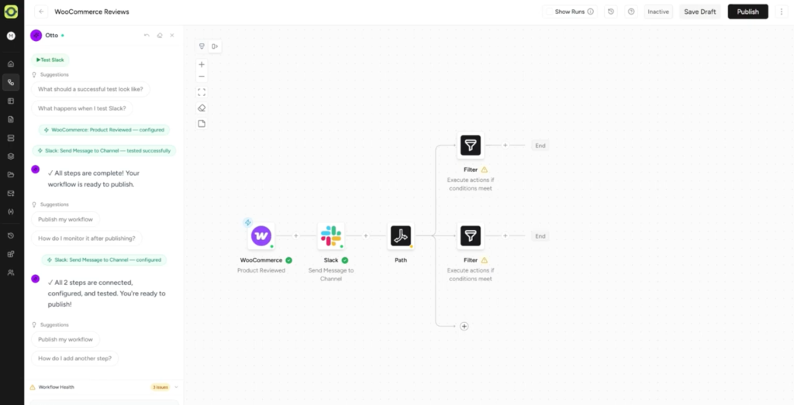Click 'Slack: Send Message to Channel — tested successfully'

[x=104, y=151]
